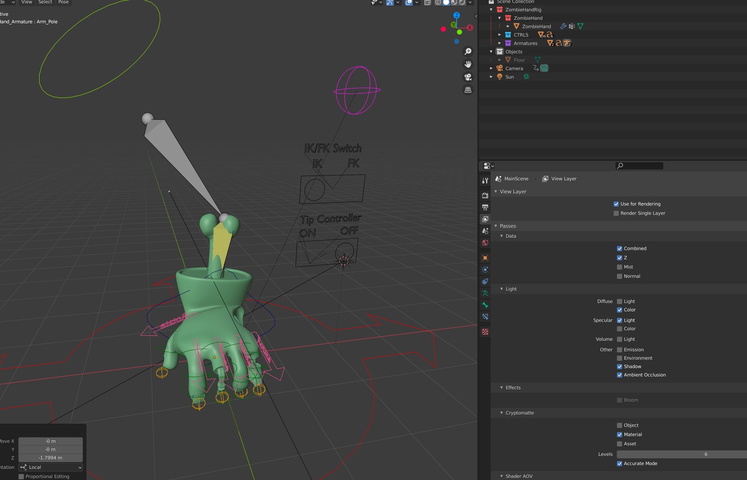Click the MainScene breadcrumb
Image resolution: width=747 pixels, height=480 pixels.
point(512,179)
